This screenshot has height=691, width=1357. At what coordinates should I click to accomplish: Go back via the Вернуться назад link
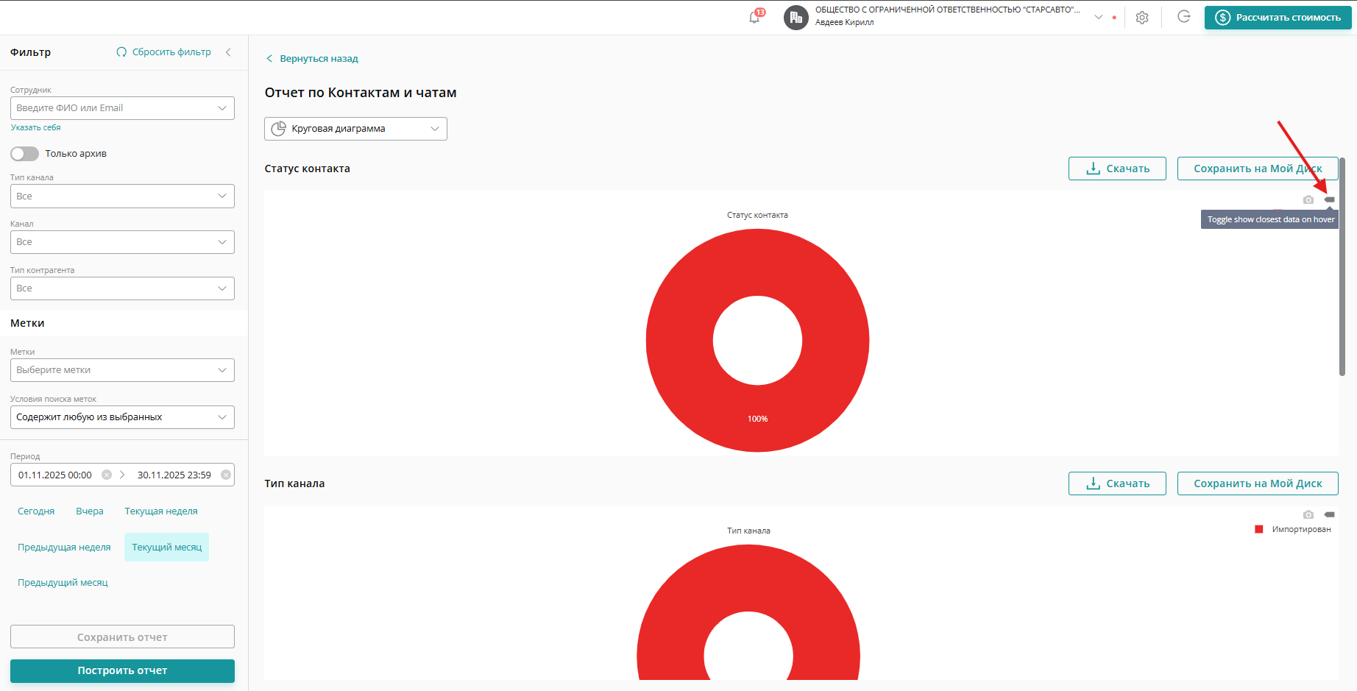312,59
